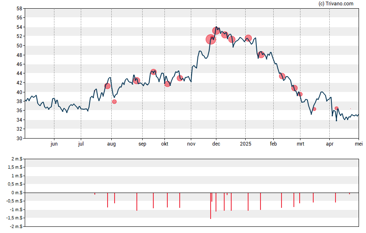Screen dimensions: 366x233
Task: Click the largest red bubble in late November
Action: point(211,39)
